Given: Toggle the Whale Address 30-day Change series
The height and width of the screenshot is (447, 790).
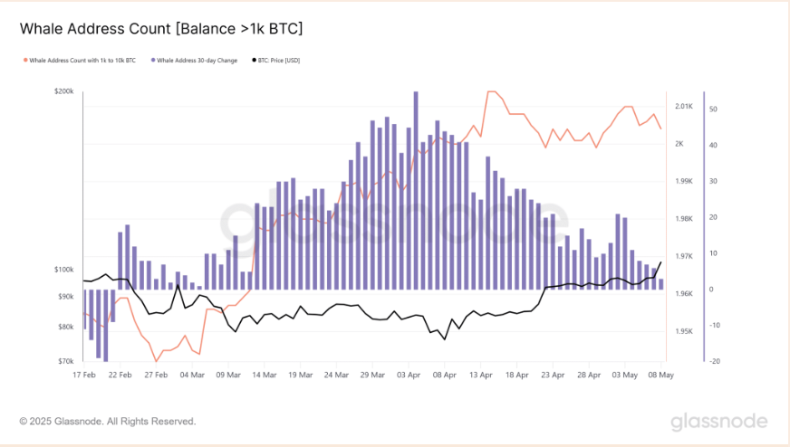Looking at the screenshot, I should pyautogui.click(x=197, y=61).
